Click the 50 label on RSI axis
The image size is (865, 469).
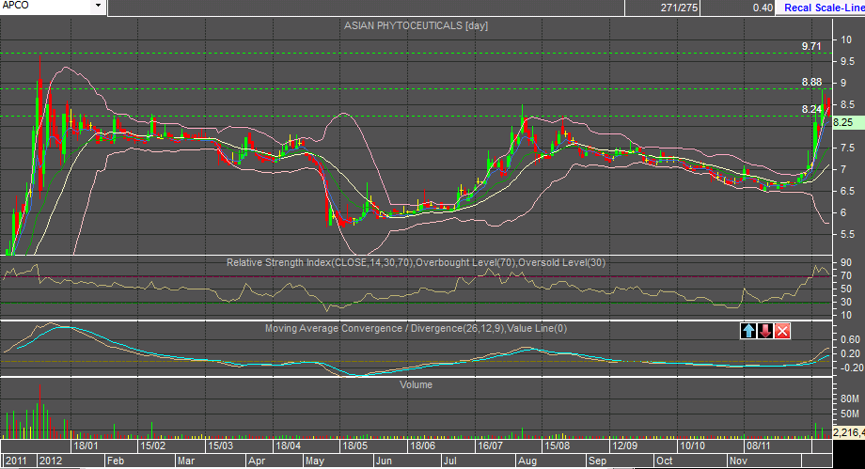(x=845, y=289)
